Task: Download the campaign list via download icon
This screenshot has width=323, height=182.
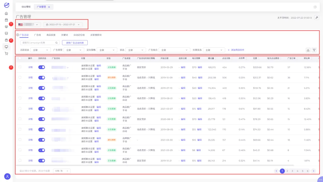Action: [x=308, y=50]
